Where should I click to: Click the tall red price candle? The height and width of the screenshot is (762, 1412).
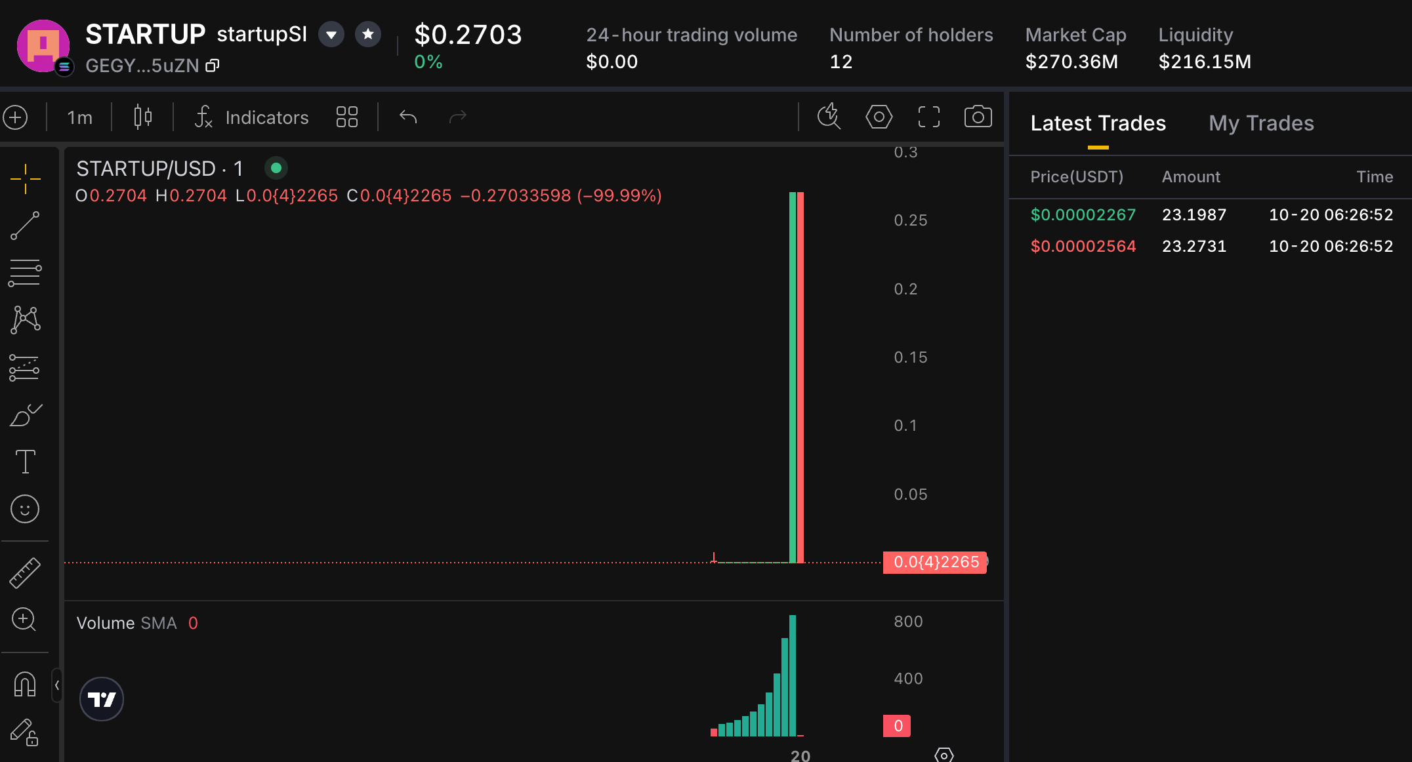(800, 377)
